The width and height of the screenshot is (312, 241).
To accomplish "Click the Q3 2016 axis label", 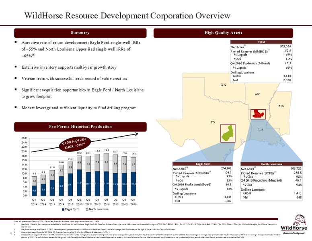I will [124, 202].
